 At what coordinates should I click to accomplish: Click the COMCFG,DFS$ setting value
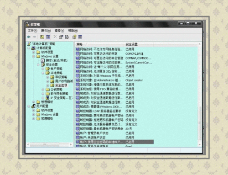click(x=134, y=54)
